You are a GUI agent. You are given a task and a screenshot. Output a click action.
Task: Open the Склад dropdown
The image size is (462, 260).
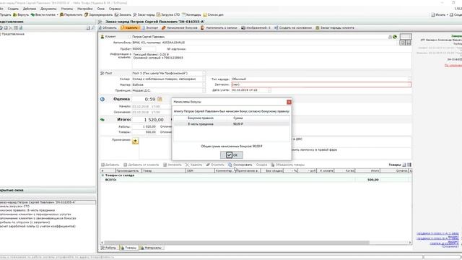(x=204, y=79)
